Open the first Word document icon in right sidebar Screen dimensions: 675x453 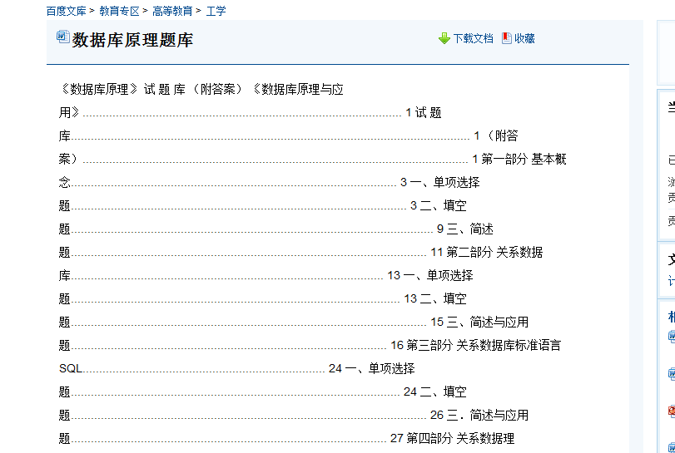671,337
